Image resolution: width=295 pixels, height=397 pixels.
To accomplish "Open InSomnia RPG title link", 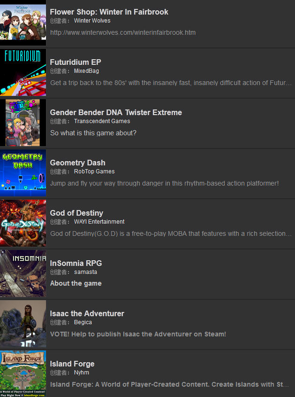I will click(76, 263).
